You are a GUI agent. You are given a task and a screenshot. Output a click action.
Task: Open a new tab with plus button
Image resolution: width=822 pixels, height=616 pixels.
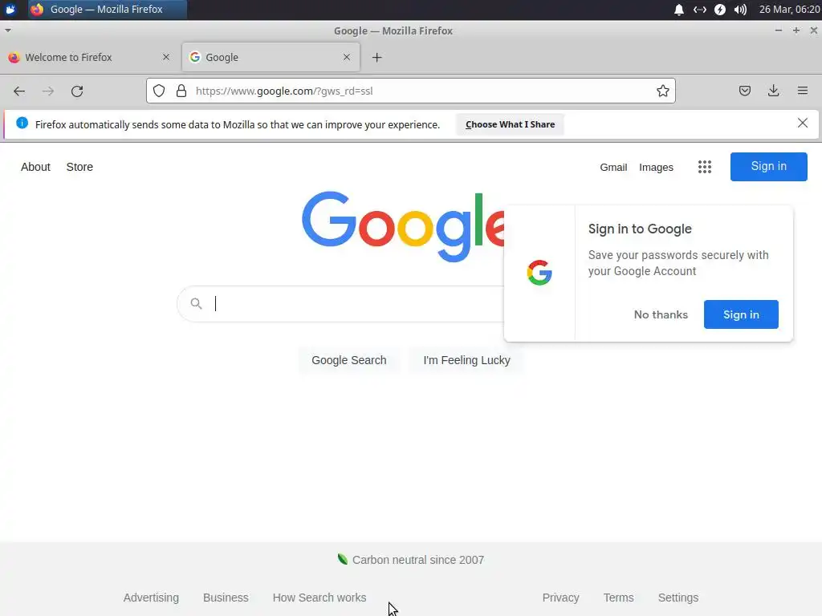(377, 58)
